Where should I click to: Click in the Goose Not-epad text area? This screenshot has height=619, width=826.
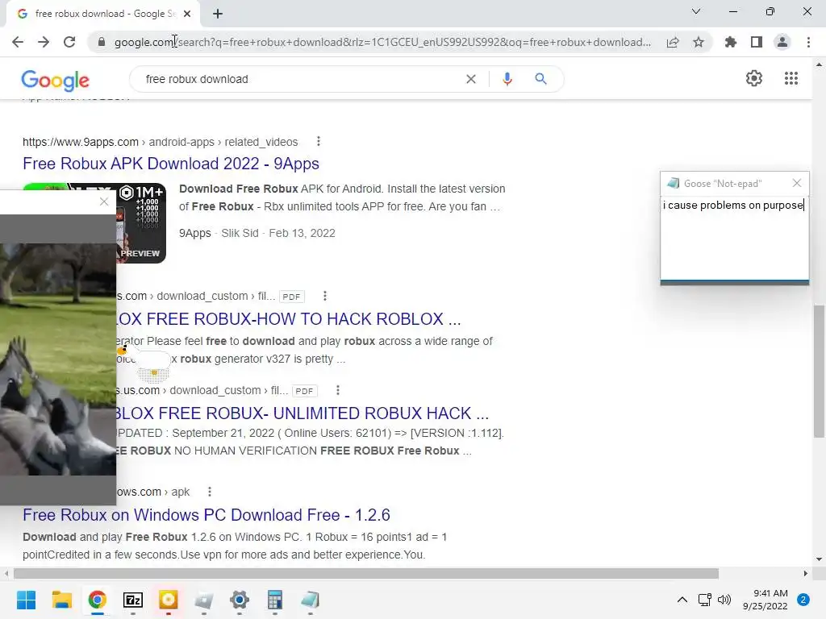click(734, 238)
